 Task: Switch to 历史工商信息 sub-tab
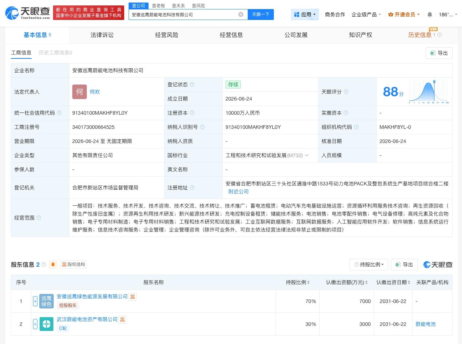pos(56,53)
